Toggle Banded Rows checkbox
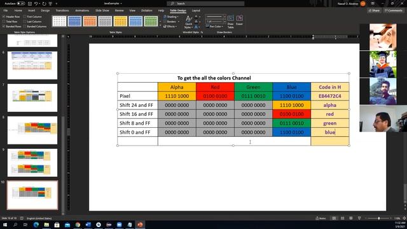This screenshot has height=229, width=407. click(x=4, y=27)
